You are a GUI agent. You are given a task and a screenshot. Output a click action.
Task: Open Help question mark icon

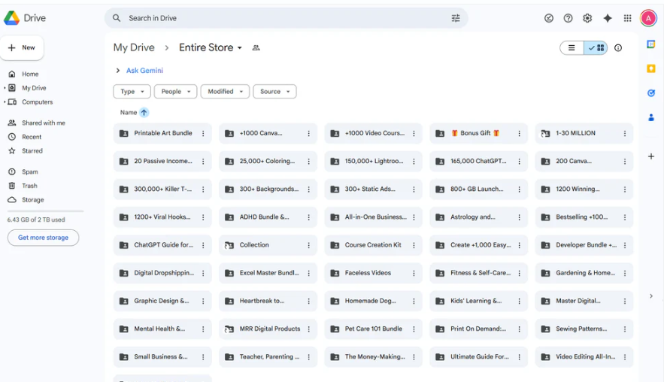[568, 18]
